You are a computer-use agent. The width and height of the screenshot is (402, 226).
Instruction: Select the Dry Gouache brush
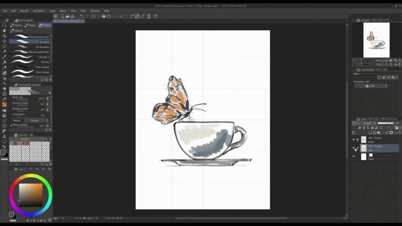tap(29, 47)
